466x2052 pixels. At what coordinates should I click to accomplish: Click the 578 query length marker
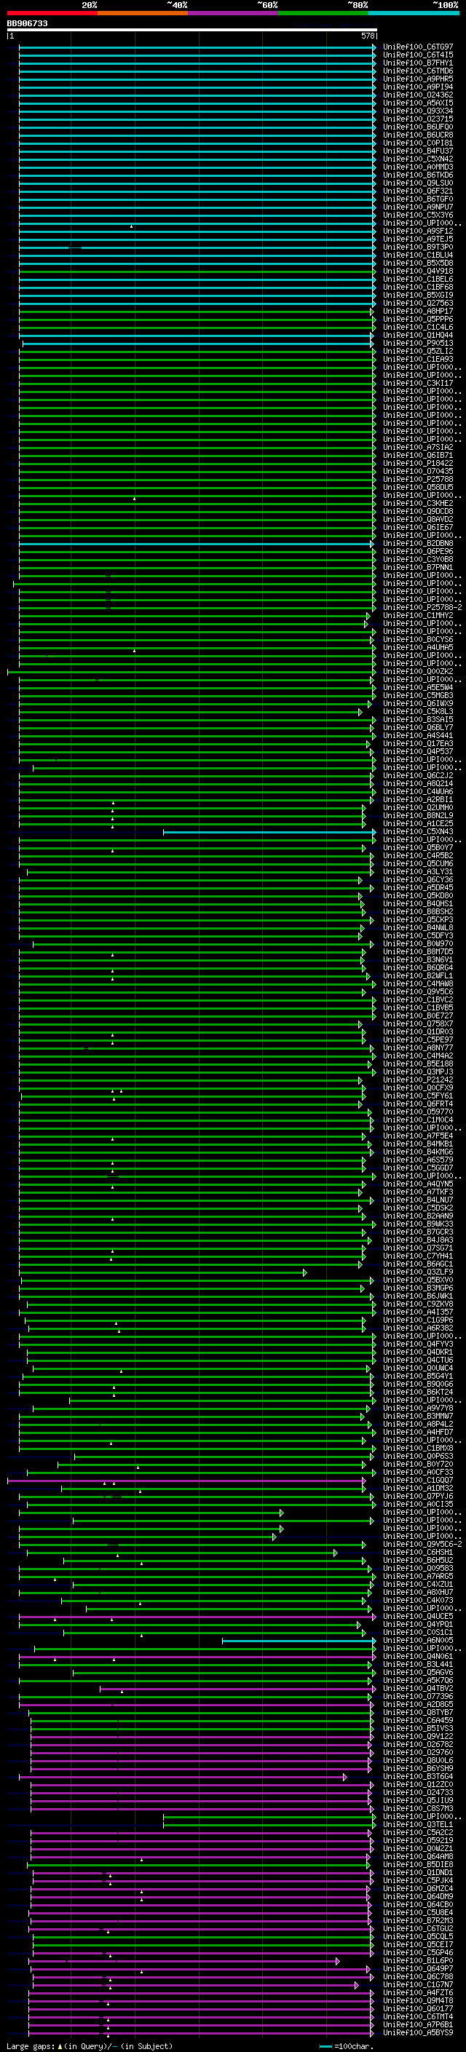coord(368,36)
